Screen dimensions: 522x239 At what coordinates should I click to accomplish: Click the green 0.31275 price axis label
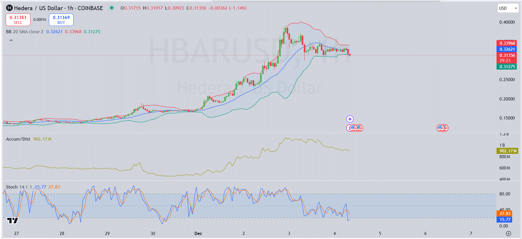[x=507, y=67]
